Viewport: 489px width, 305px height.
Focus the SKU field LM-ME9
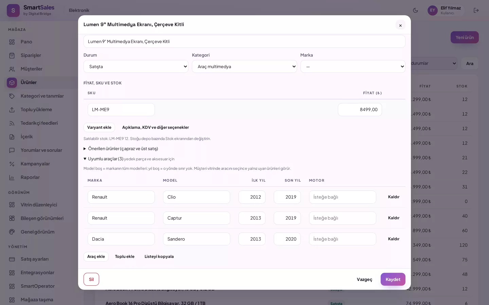pos(121,109)
